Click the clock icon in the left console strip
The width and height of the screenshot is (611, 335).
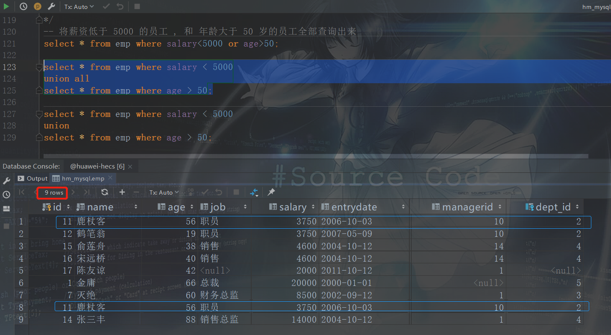pyautogui.click(x=6, y=195)
